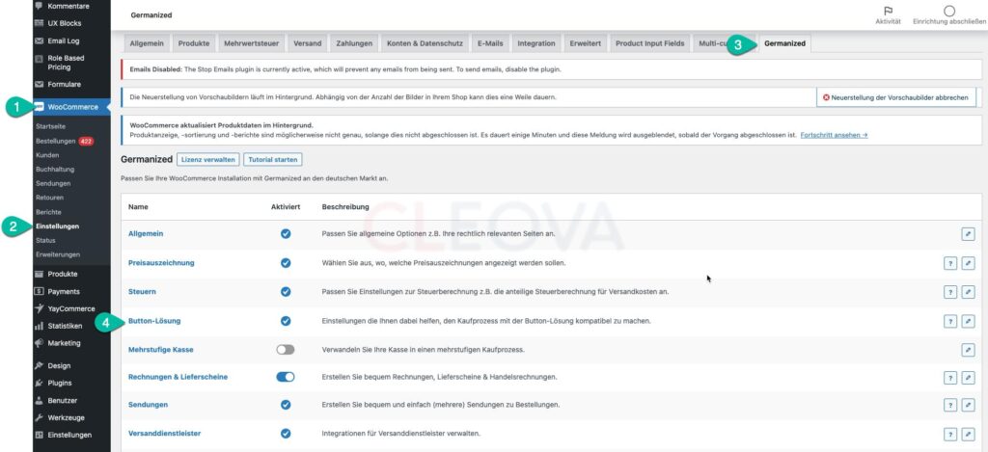
Task: Switch to the Erweitert tab
Action: (x=586, y=43)
